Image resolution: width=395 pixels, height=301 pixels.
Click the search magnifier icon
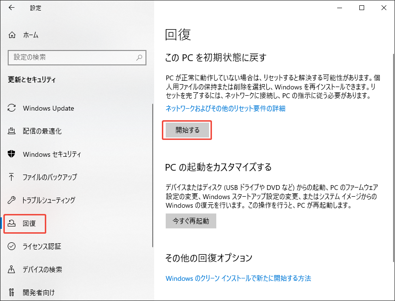pos(139,58)
